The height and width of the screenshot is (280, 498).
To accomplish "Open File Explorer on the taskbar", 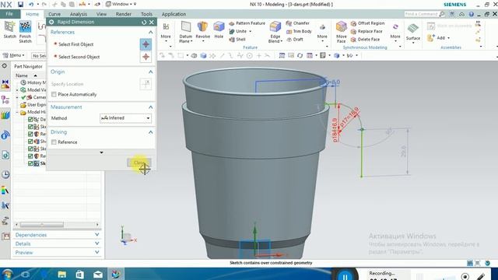I will coord(62,275).
